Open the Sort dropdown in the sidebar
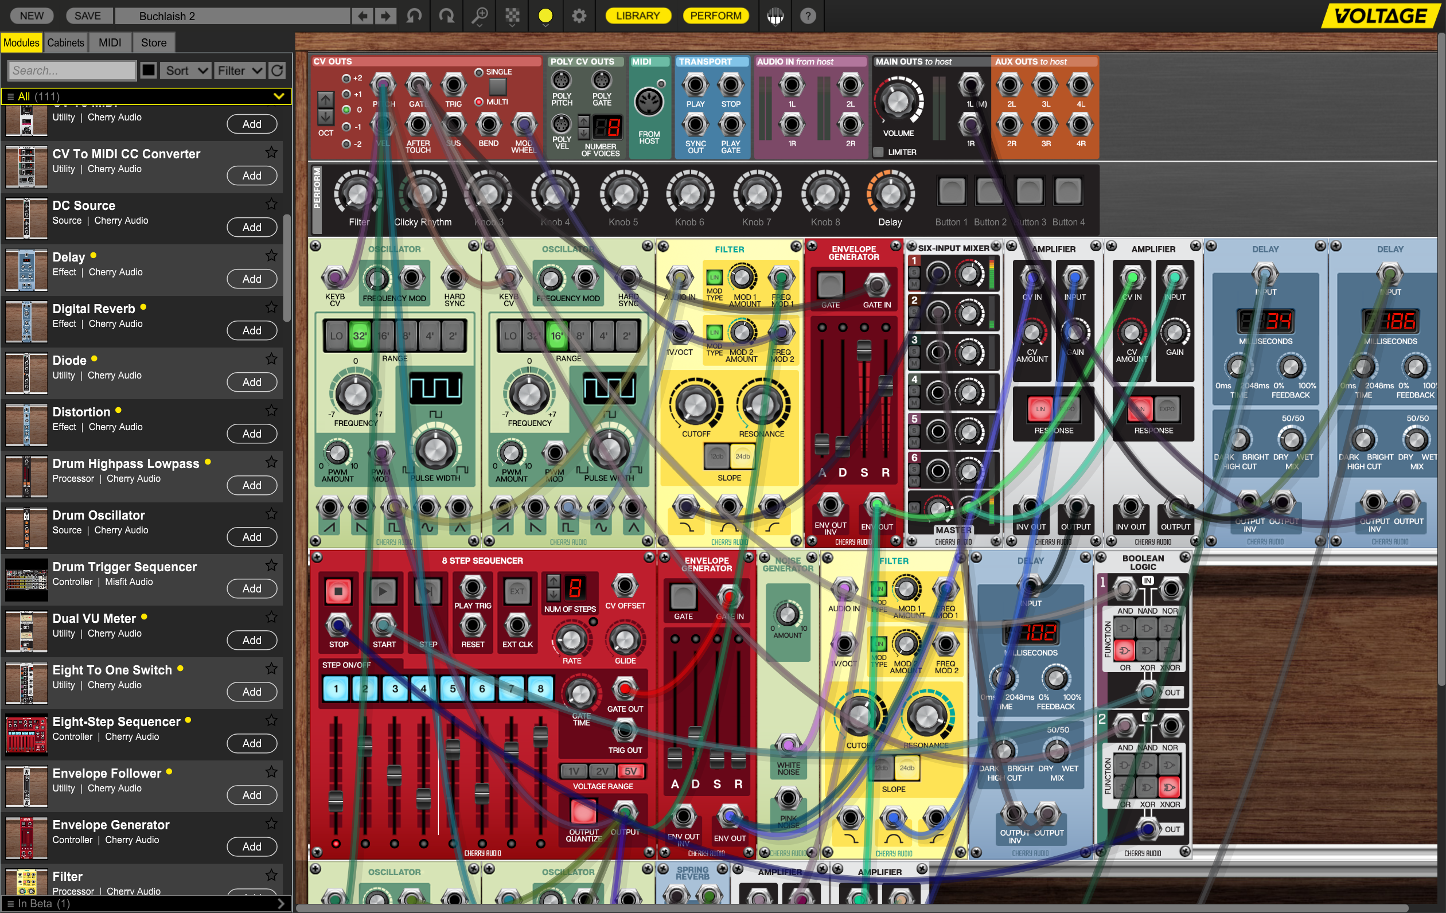This screenshot has height=913, width=1446. (x=186, y=70)
